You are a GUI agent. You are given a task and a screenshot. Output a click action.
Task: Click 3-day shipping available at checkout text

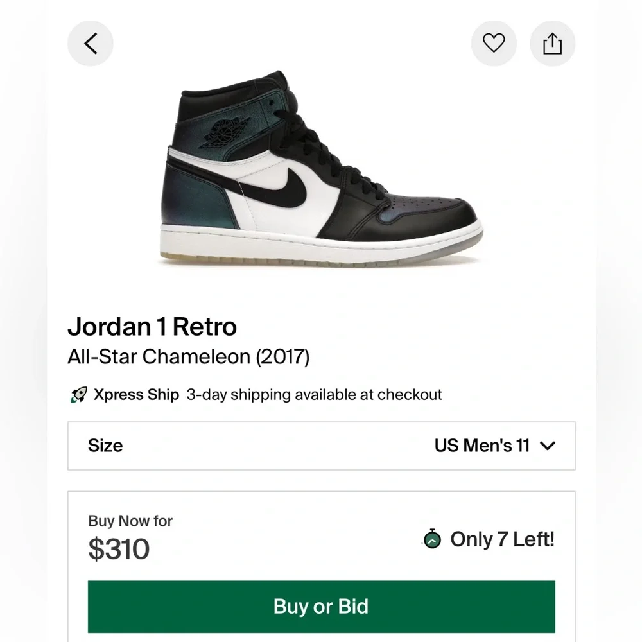[314, 395]
